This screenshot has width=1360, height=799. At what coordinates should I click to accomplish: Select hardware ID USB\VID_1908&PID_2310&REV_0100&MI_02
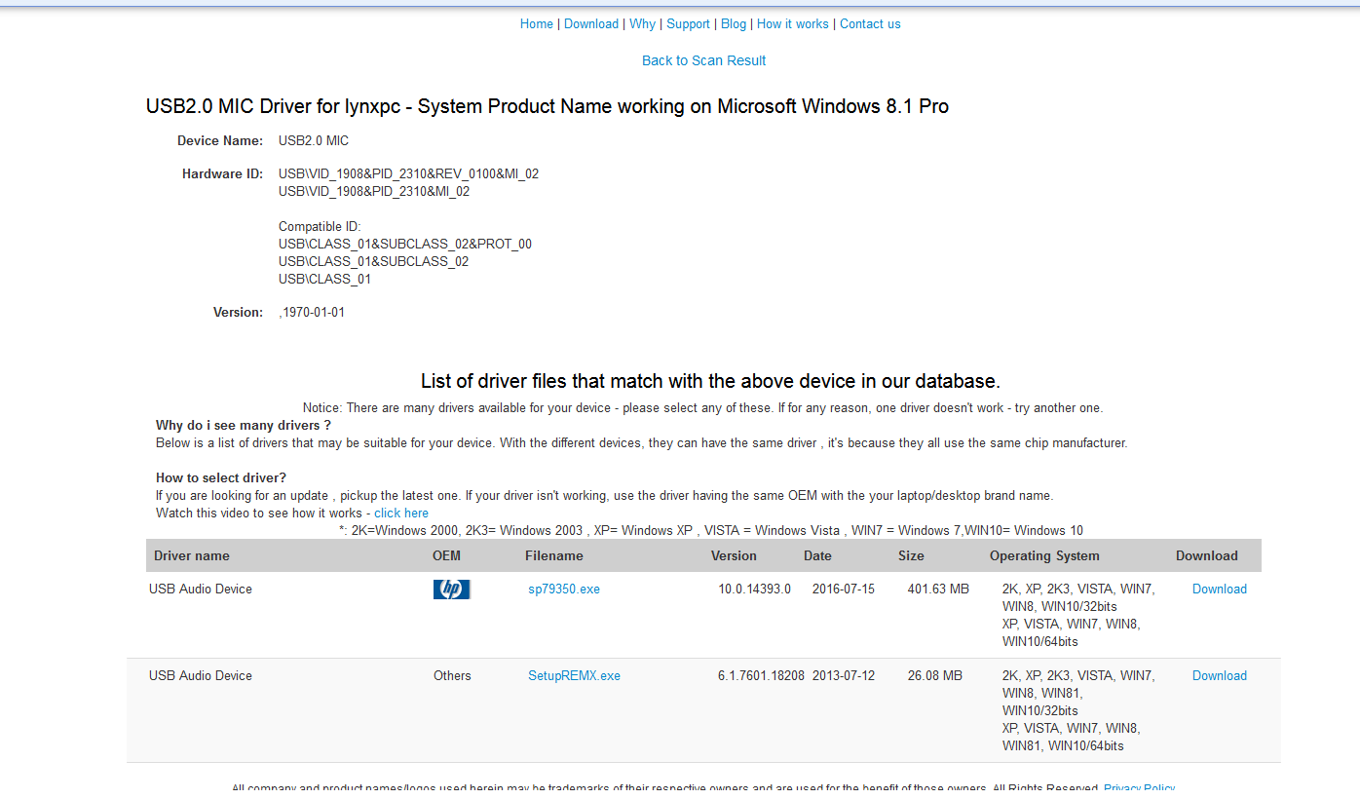click(x=408, y=174)
